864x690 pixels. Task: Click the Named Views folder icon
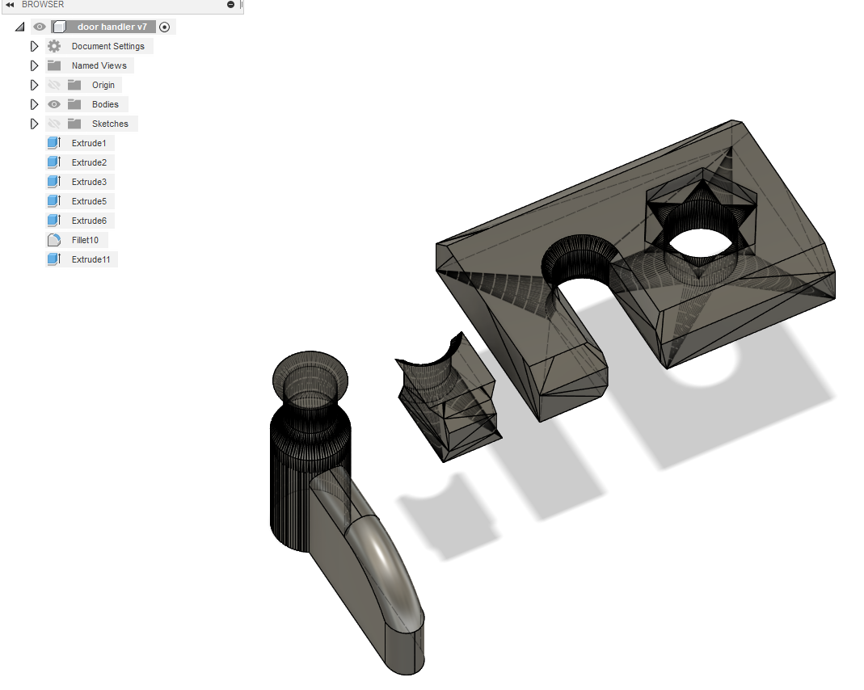(x=54, y=65)
